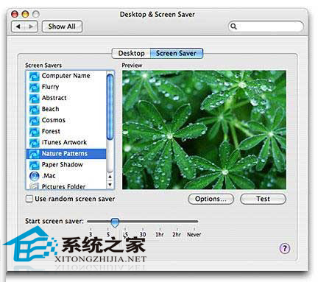Enable Use random screen saver checkbox
This screenshot has height=282, width=318.
(x=29, y=199)
